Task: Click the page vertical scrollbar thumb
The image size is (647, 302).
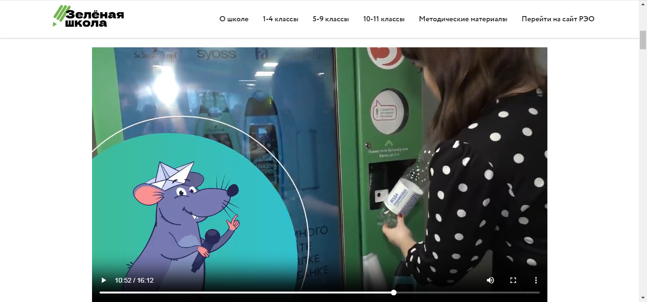Action: click(643, 40)
